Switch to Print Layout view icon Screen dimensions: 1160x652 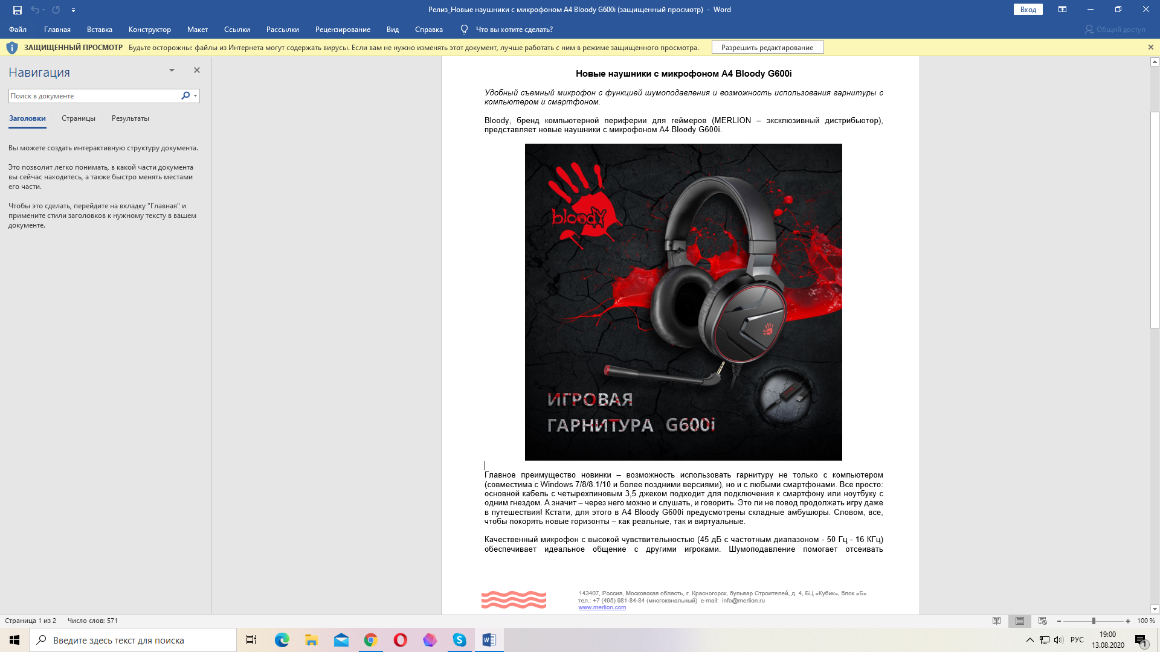coord(1020,621)
